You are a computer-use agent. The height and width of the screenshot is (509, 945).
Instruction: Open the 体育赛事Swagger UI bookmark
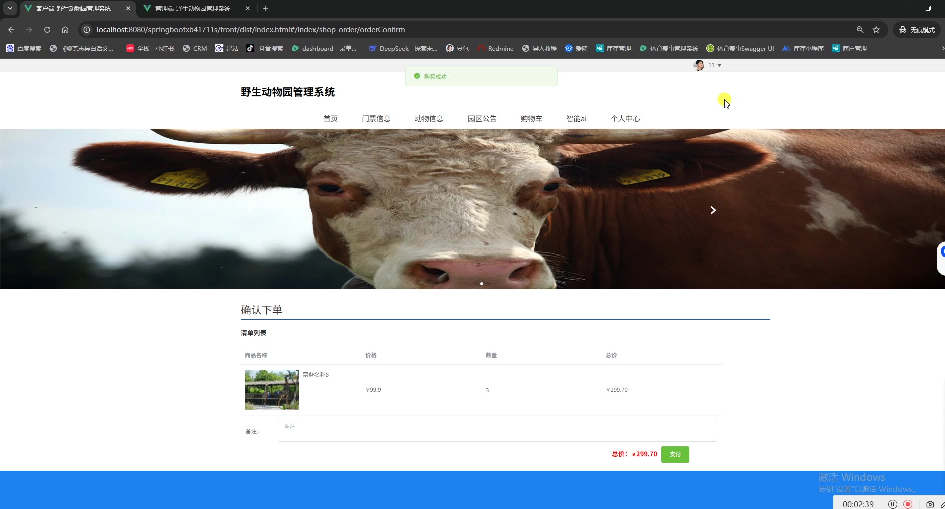[x=740, y=49]
